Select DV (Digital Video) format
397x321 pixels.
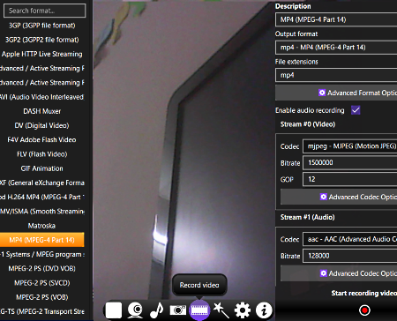(42, 125)
